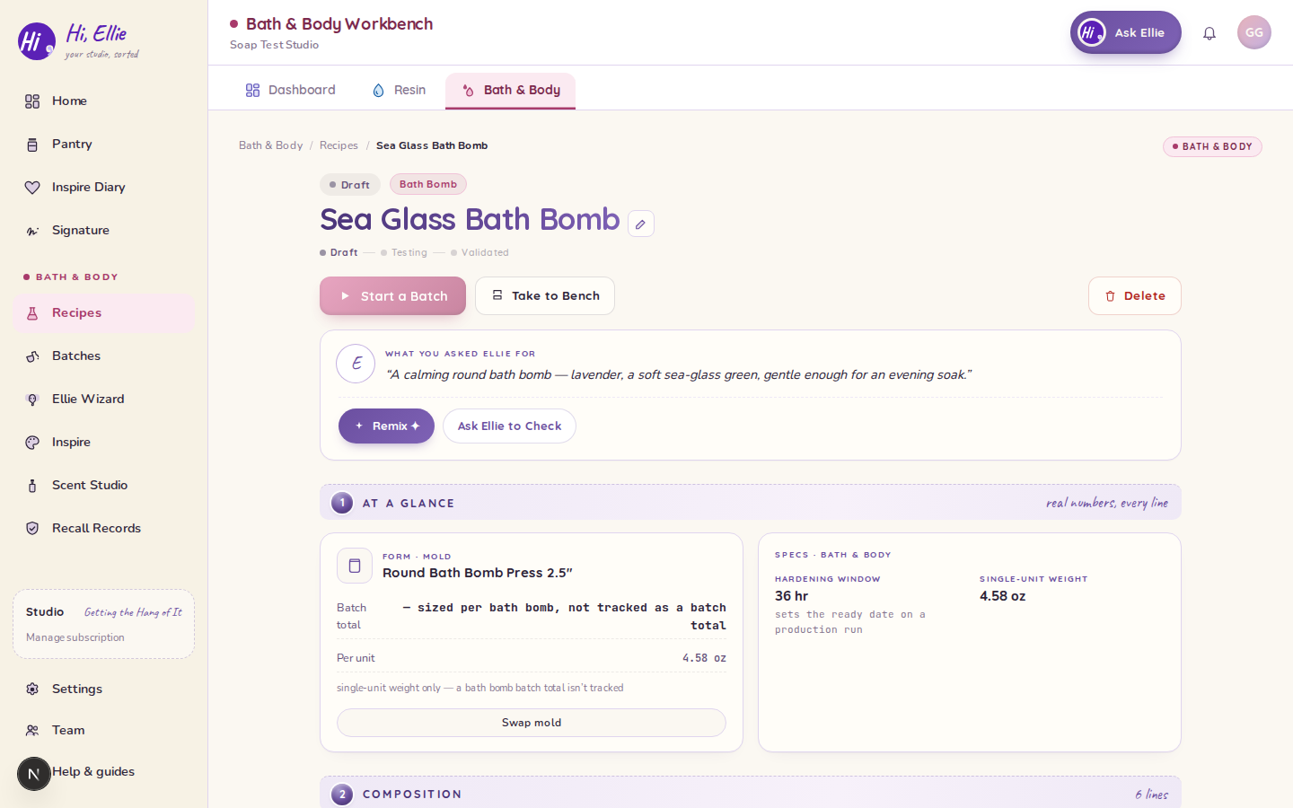This screenshot has width=1293, height=808.
Task: Click the Delete recipe button
Action: pyautogui.click(x=1135, y=296)
